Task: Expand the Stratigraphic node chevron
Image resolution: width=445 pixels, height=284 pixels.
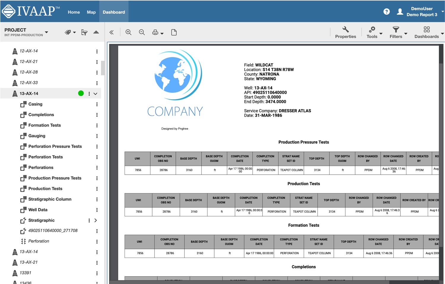Action: 96,220
